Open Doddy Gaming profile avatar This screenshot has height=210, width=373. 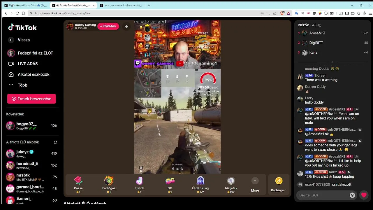[70, 26]
